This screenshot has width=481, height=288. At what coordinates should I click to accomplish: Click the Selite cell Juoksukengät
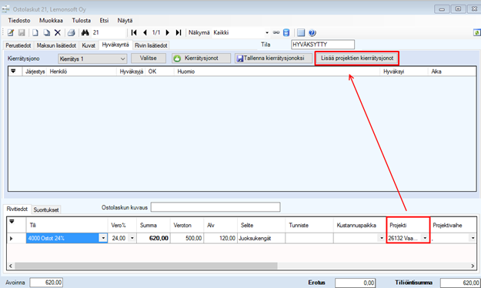point(262,238)
